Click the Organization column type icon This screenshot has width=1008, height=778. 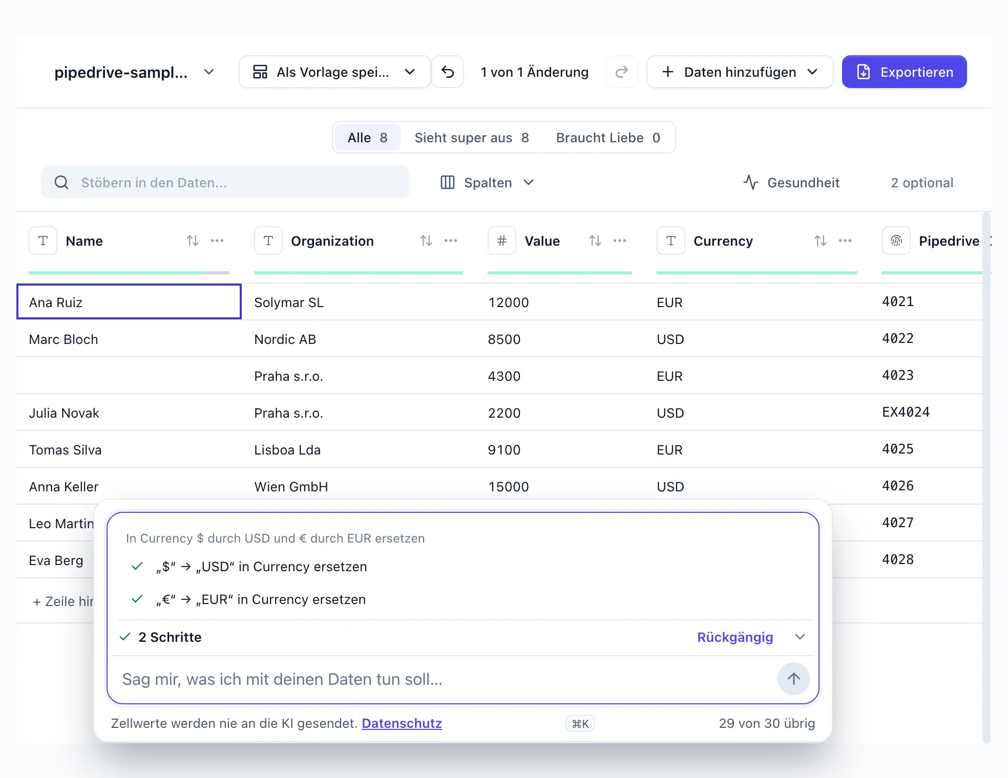click(x=268, y=241)
